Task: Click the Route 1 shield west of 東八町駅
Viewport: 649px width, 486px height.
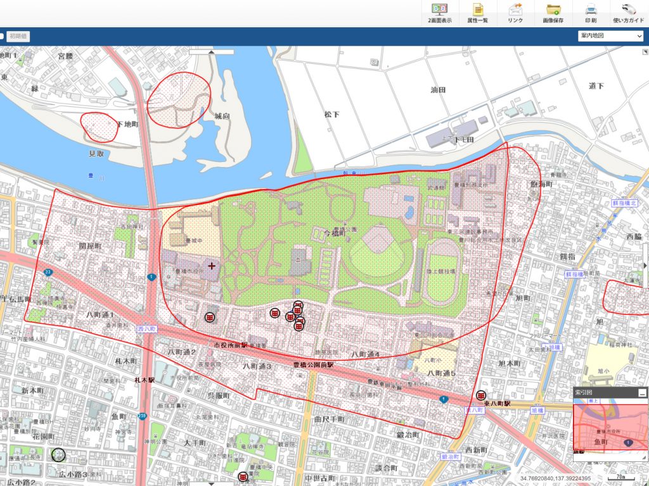Action: tap(444, 400)
